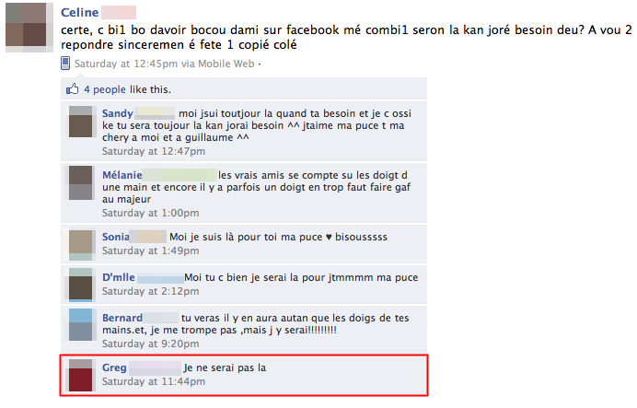Open Mélanie's profile name link

coord(122,175)
